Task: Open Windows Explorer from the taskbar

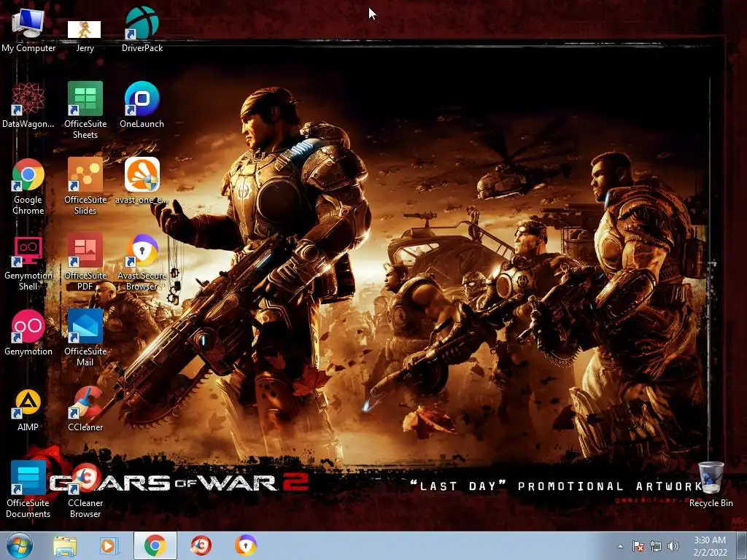Action: click(65, 545)
